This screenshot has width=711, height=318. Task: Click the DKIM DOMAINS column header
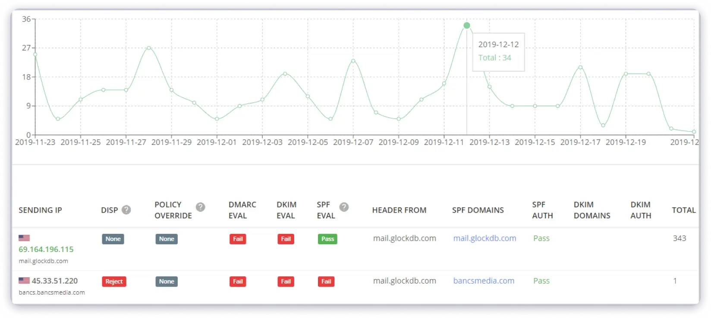click(592, 210)
